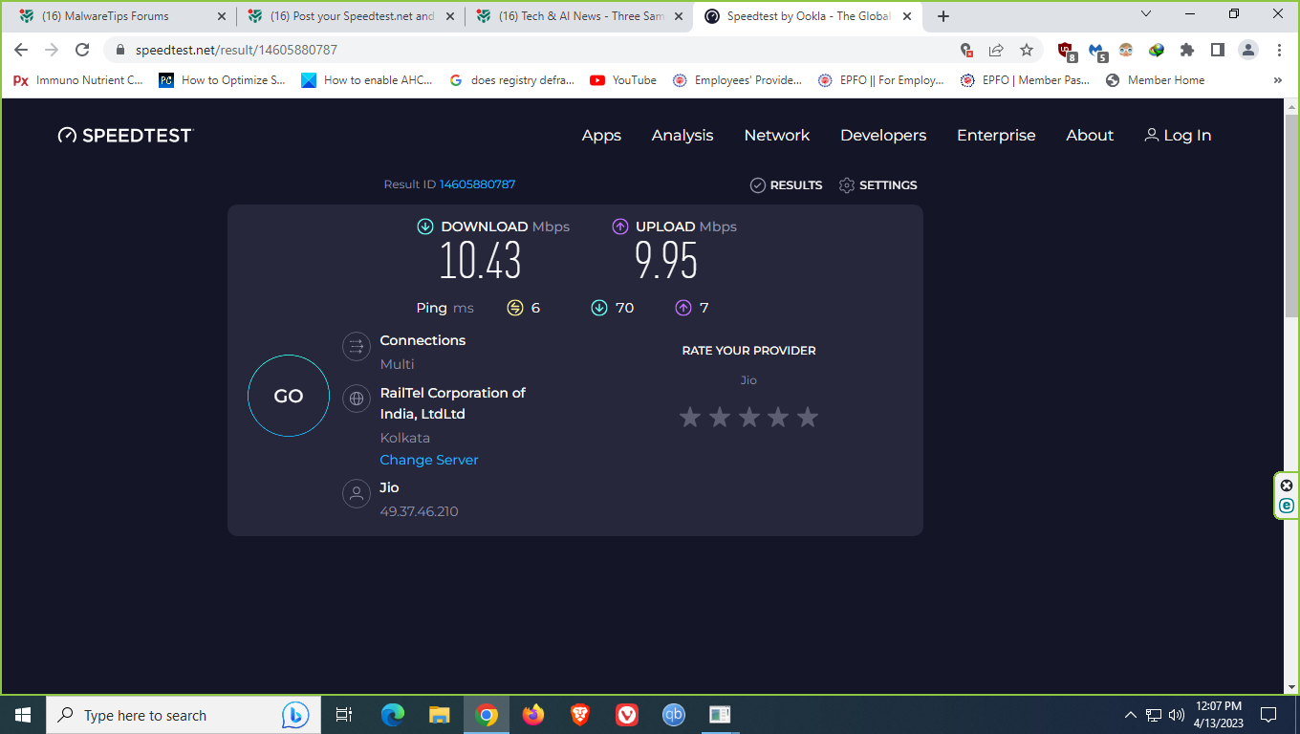
Task: Click the Log In link
Action: [1178, 136]
